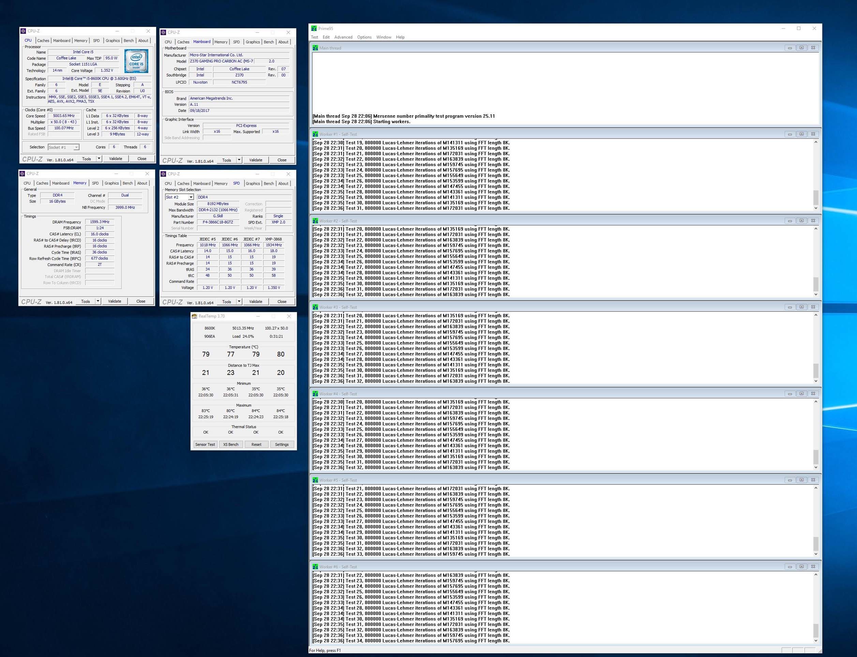Viewport: 857px width, 657px height.
Task: Click CPU-Z icon in CPU window title bar
Action: click(x=24, y=31)
